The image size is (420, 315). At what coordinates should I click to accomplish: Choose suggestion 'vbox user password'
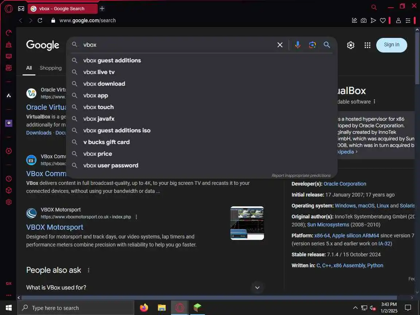[201, 165]
